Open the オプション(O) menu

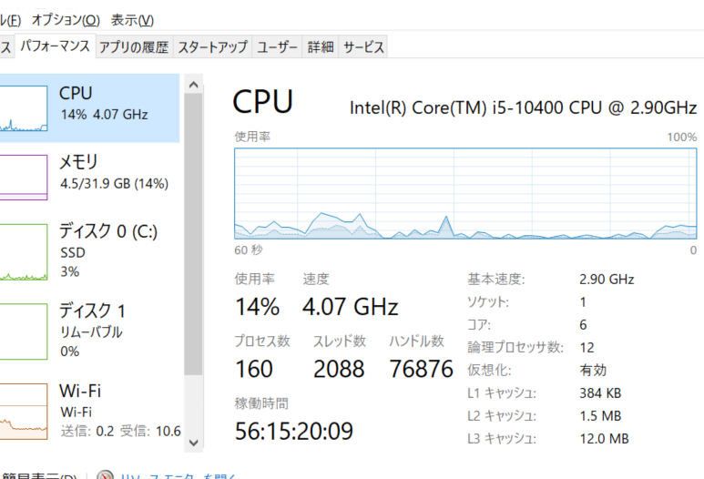tap(66, 20)
